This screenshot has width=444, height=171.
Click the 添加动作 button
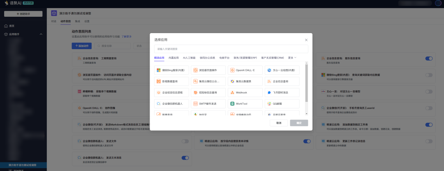(82, 46)
